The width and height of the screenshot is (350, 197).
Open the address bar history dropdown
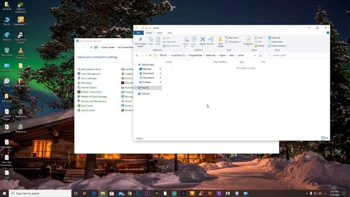[x=255, y=55]
